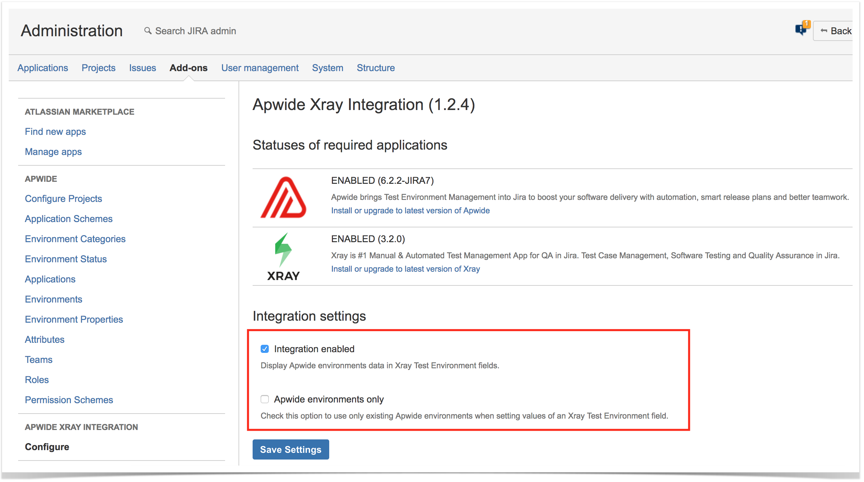The image size is (864, 482).
Task: Select the Add-ons tab
Action: click(x=188, y=68)
